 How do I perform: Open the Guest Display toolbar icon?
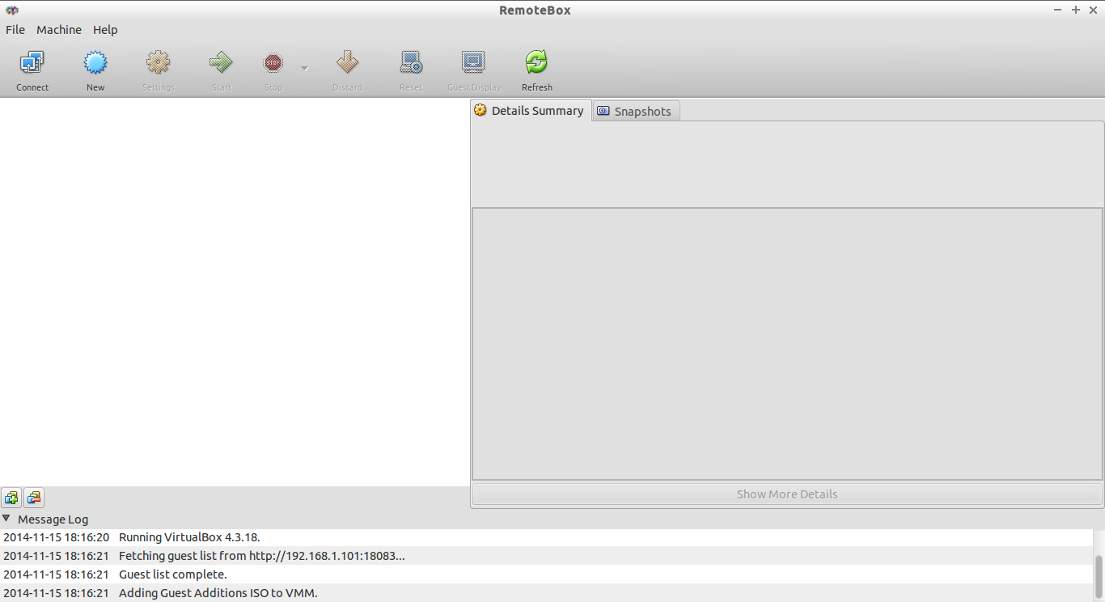474,62
